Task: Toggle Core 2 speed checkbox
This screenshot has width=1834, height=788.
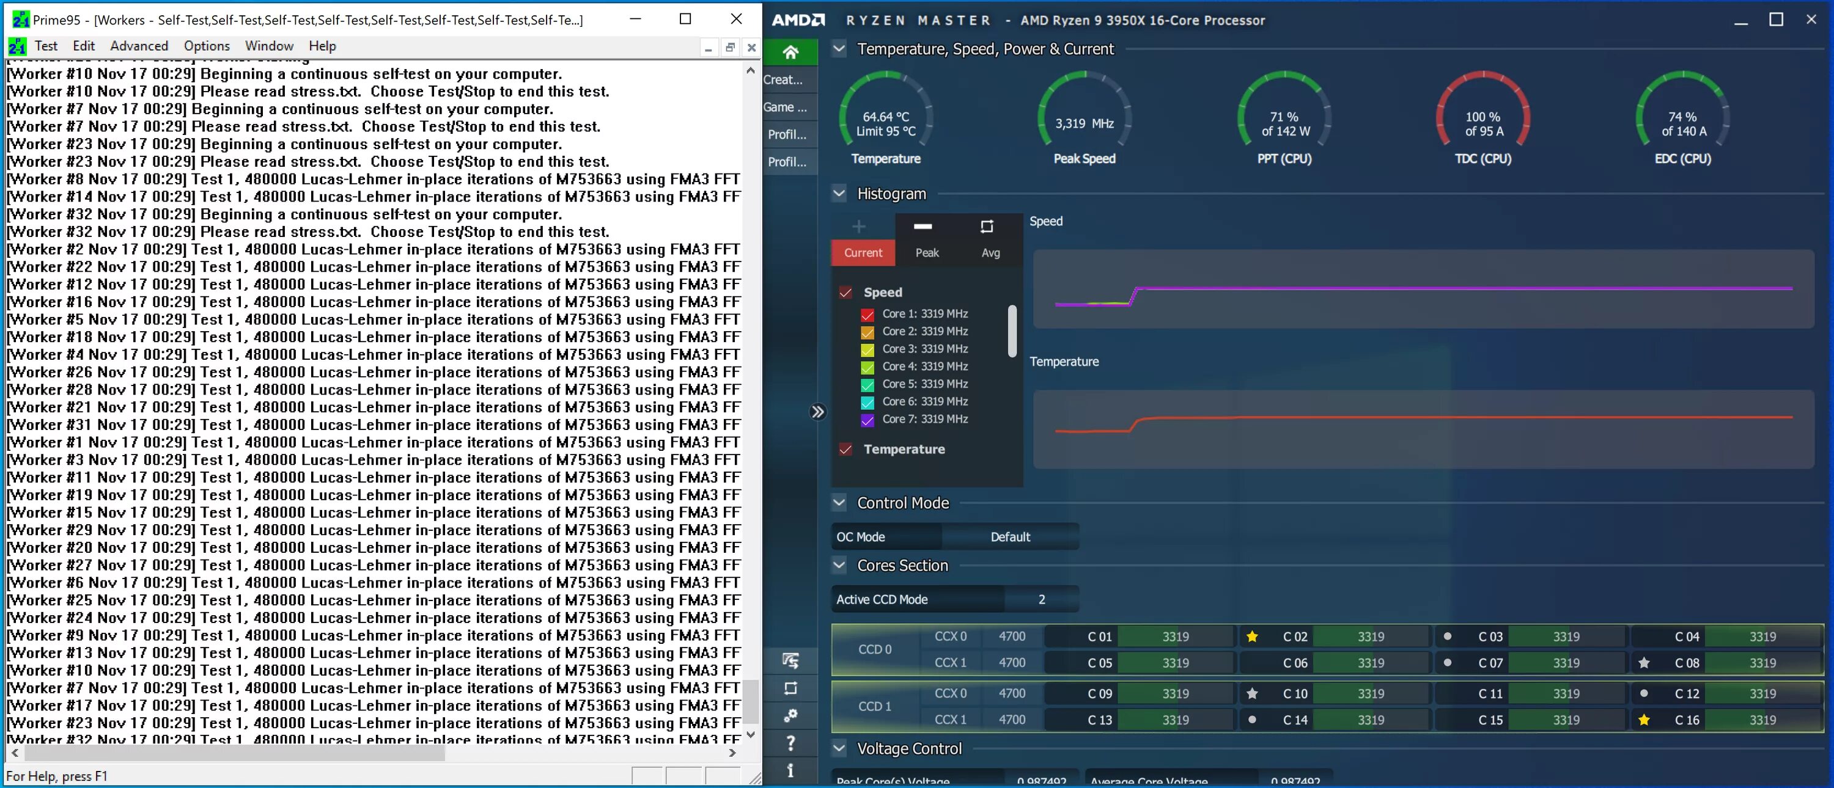Action: point(867,332)
